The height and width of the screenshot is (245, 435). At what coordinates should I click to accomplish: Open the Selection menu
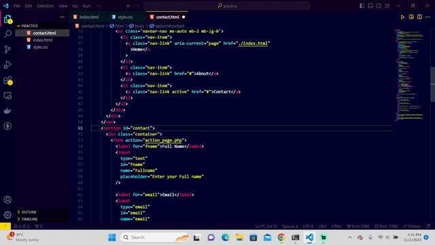pos(46,6)
